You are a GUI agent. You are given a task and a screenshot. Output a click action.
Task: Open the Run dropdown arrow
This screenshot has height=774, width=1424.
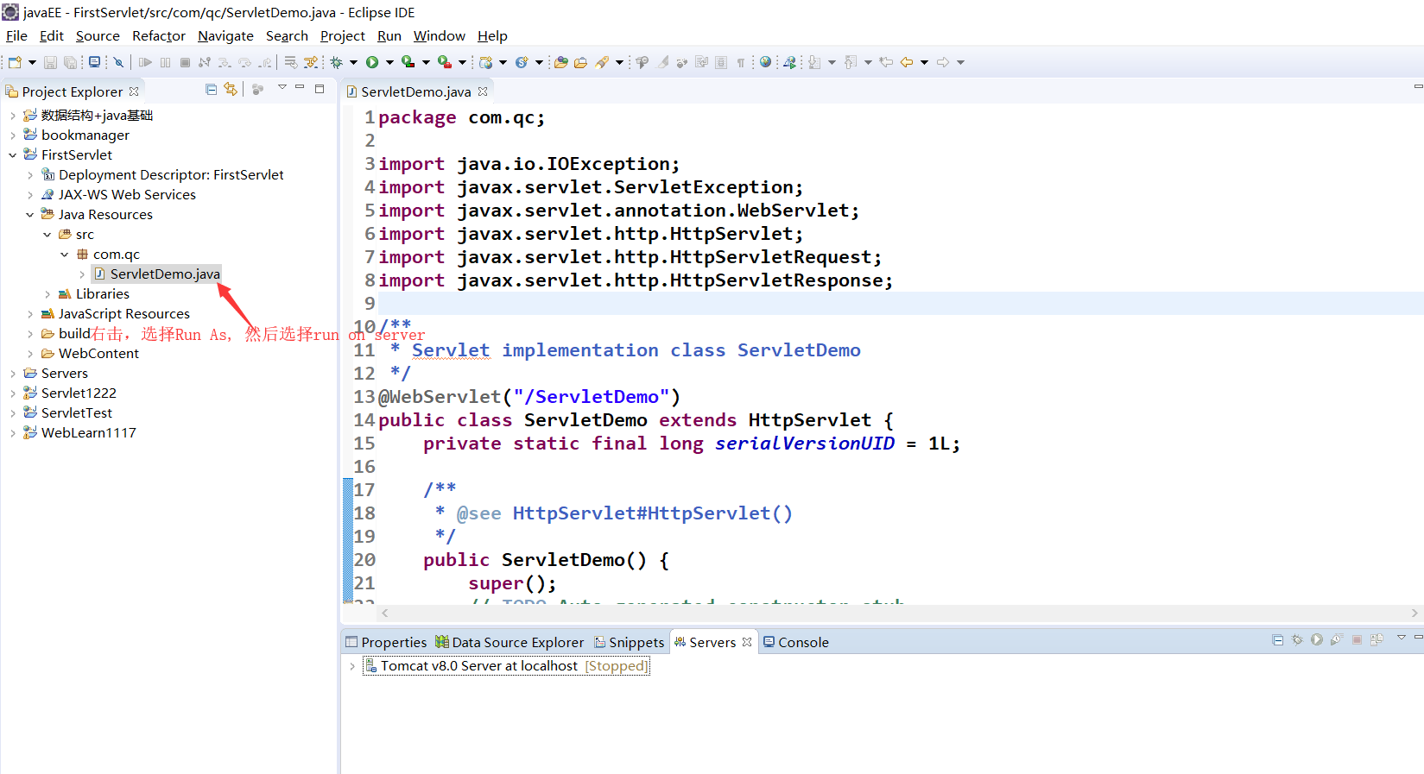pyautogui.click(x=389, y=62)
